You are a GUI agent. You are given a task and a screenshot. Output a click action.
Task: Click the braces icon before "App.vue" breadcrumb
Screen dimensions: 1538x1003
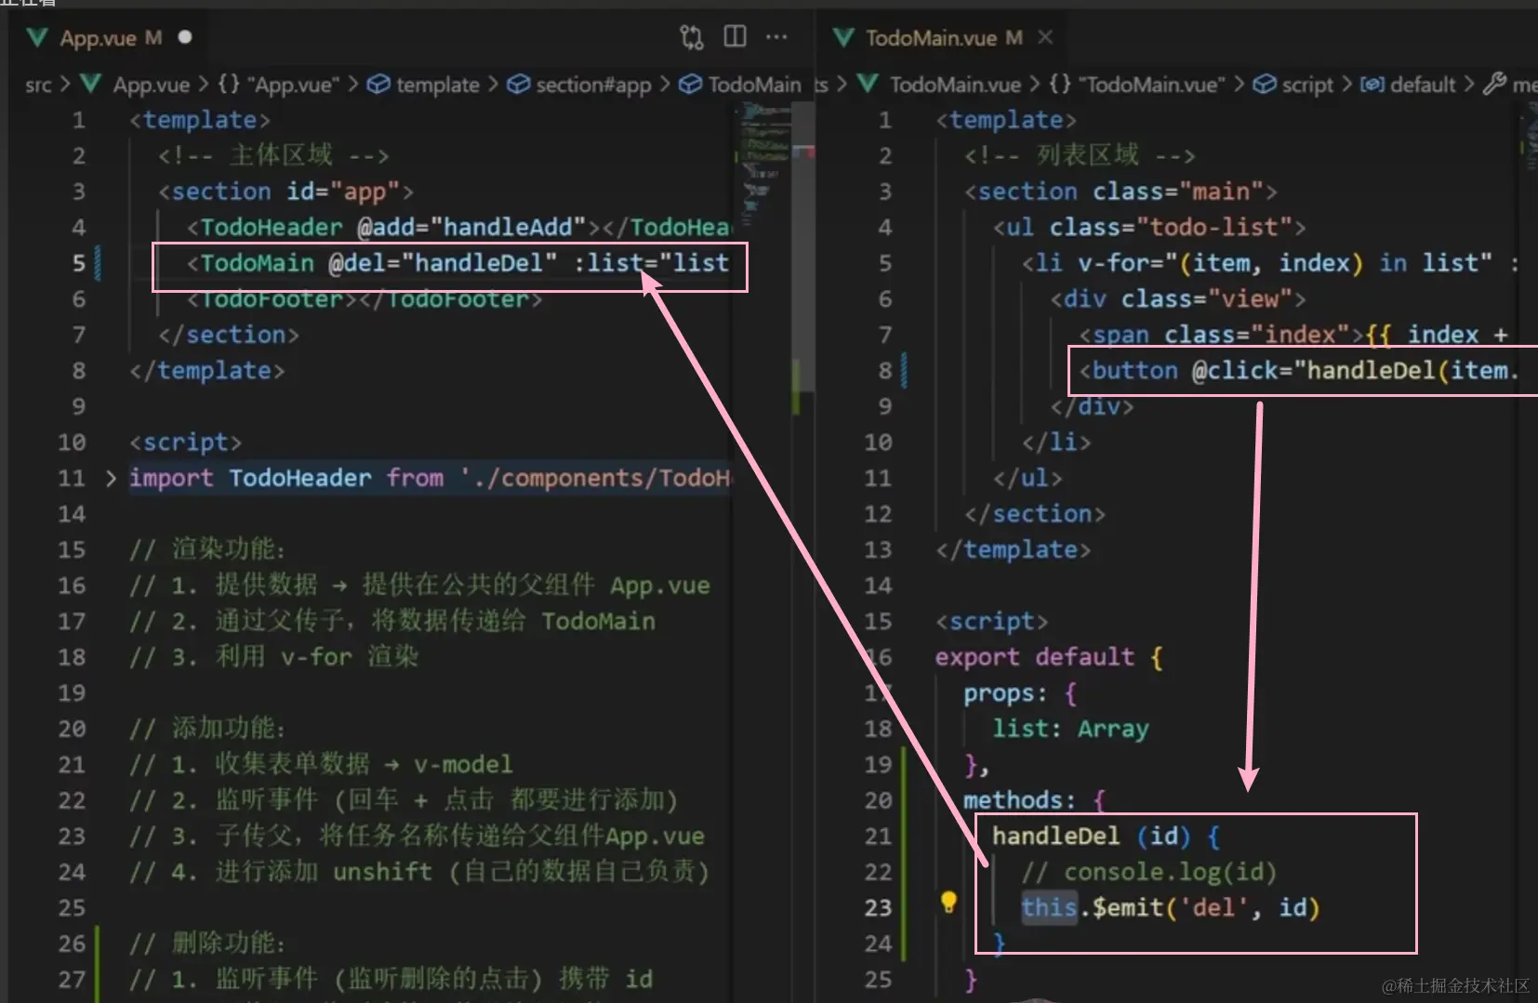[229, 85]
